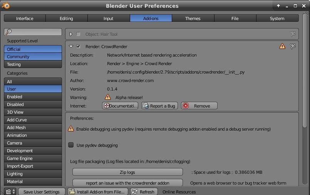
Task: Toggle the Testing supported level filter
Action: [33, 64]
